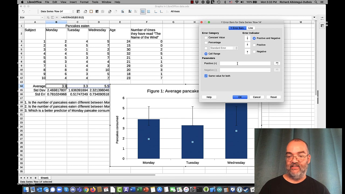Click the formula input line
This screenshot has height=194, width=345.
pos(186,18)
